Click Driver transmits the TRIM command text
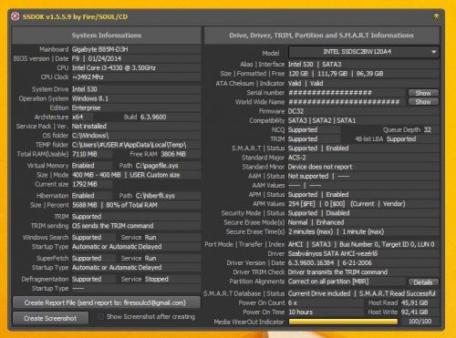Image resolution: width=456 pixels, height=338 pixels. click(x=337, y=272)
